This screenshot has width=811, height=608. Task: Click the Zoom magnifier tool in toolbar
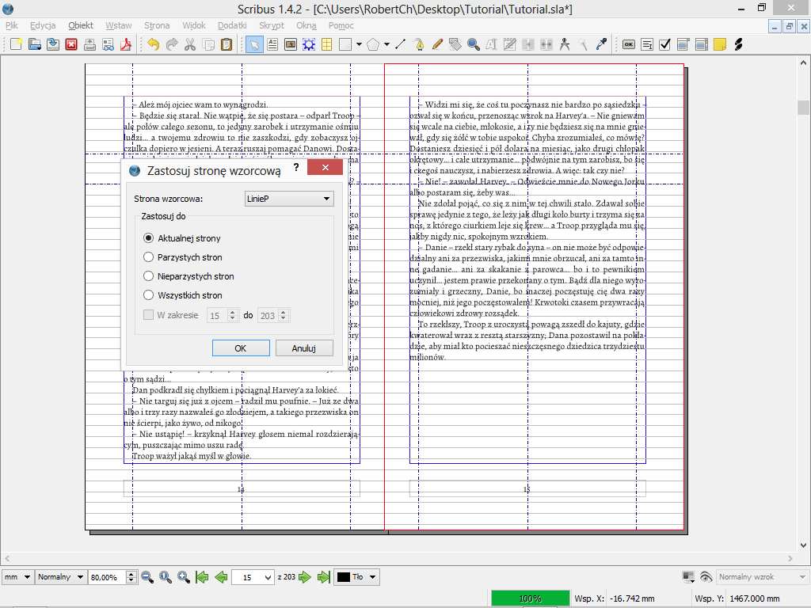(474, 44)
